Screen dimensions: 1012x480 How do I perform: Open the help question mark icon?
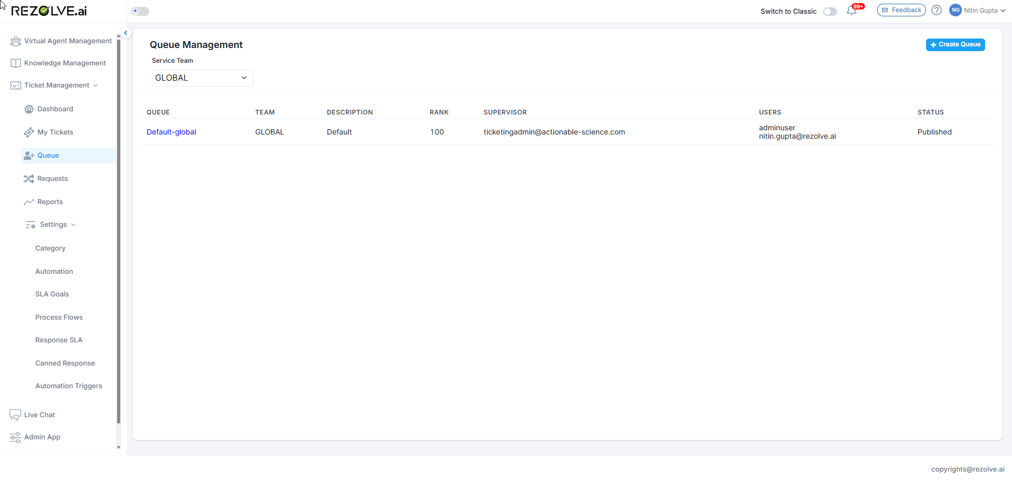tap(937, 10)
